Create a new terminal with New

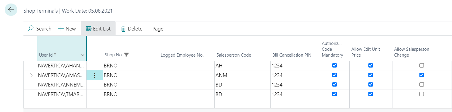[x=67, y=29]
